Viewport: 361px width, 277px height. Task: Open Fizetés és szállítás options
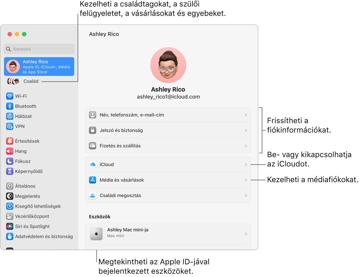click(168, 146)
